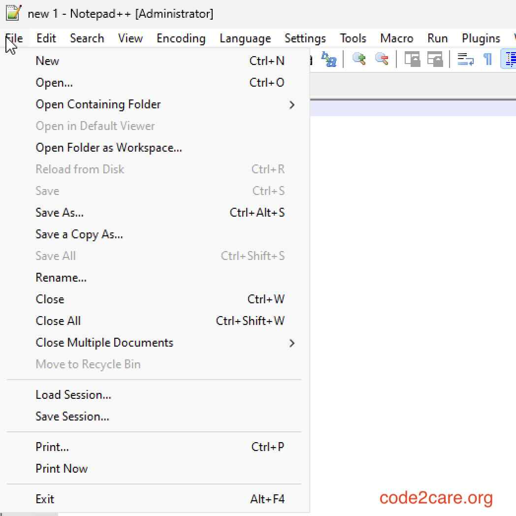The height and width of the screenshot is (516, 516).
Task: Click the horizontal scrollbar at bottom left
Action: pos(27,514)
